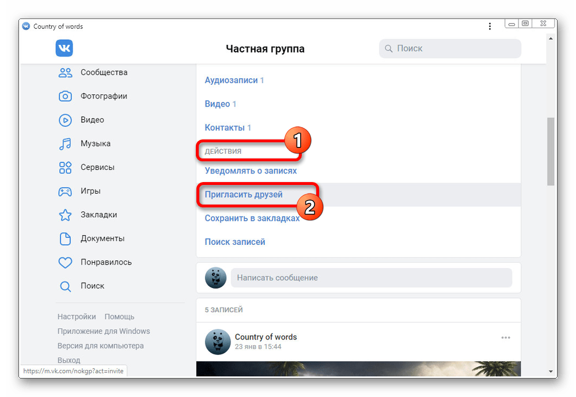Click the Поиск search field
The width and height of the screenshot is (576, 397).
[450, 48]
